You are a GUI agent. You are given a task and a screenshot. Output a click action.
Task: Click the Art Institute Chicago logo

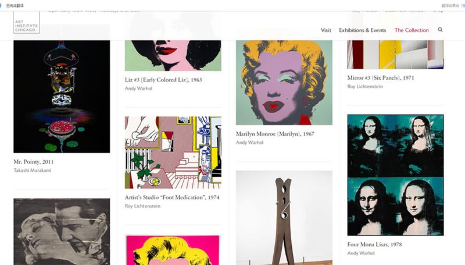[x=26, y=23]
